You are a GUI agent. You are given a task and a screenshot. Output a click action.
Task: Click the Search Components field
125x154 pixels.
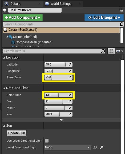[61, 24]
